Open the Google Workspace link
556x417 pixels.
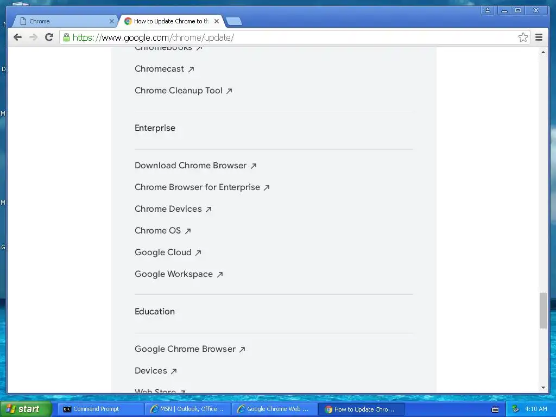point(179,274)
